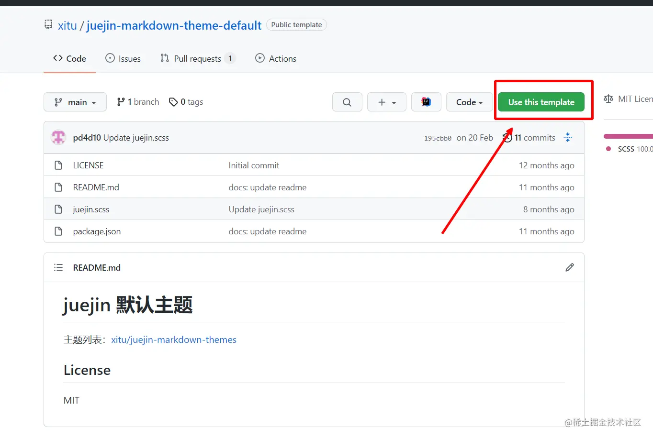Screen dimensions: 653x439
Task: Switch to the Code tab
Action: (69, 58)
